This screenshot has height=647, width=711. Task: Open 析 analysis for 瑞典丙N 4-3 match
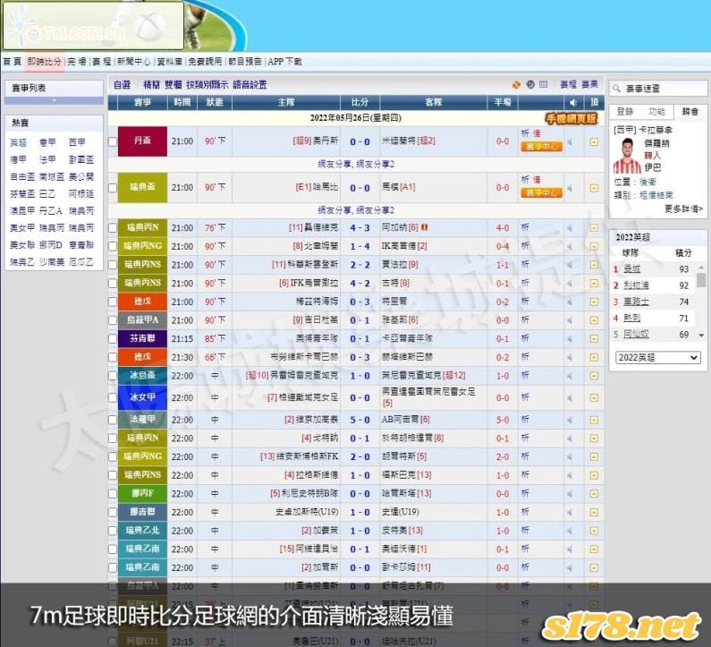pyautogui.click(x=525, y=227)
